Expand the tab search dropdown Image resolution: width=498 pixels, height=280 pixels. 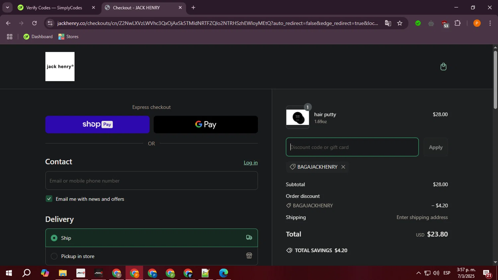[7, 7]
